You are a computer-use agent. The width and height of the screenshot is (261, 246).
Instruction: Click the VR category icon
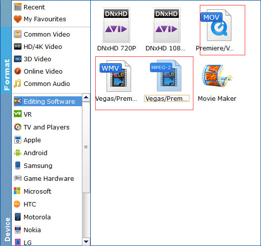(x=18, y=114)
